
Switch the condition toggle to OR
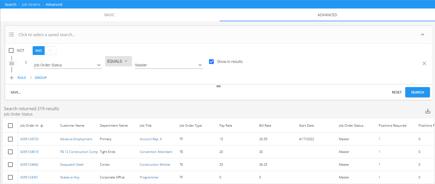tap(50, 51)
